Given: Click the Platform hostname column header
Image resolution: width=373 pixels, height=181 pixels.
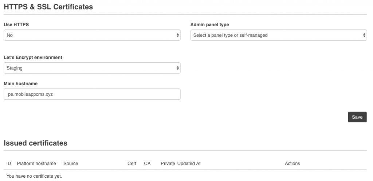Looking at the screenshot, I should [x=36, y=164].
